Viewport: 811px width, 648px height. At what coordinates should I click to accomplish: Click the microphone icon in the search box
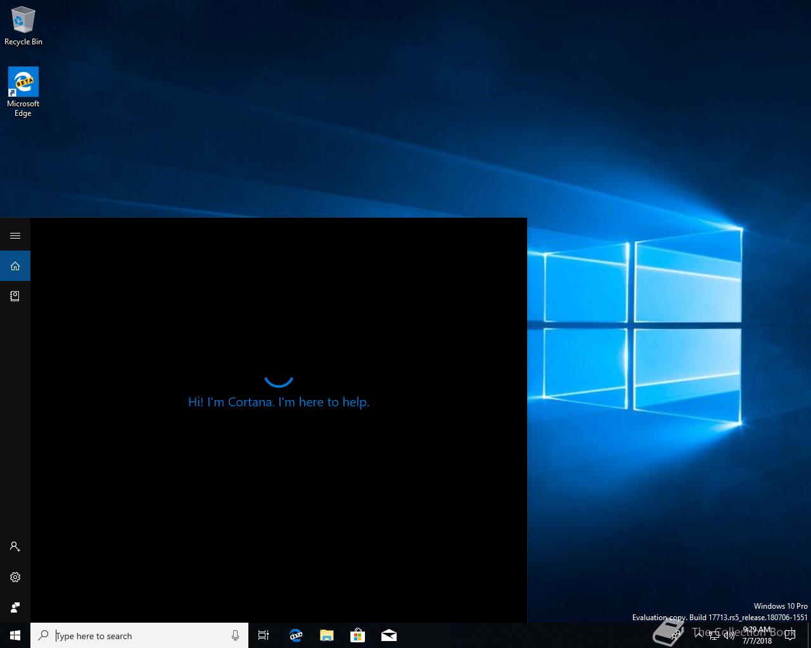click(x=235, y=635)
